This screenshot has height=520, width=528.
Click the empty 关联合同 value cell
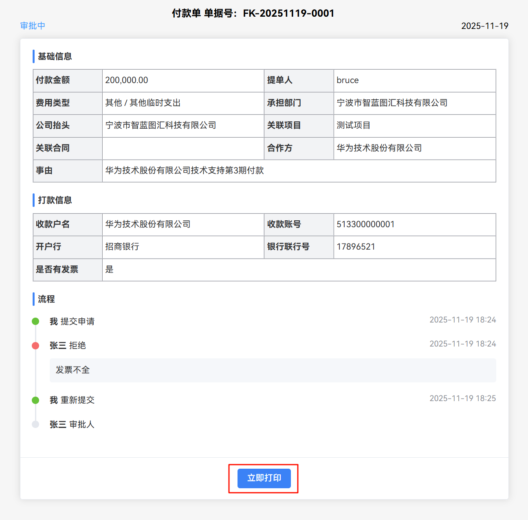183,148
